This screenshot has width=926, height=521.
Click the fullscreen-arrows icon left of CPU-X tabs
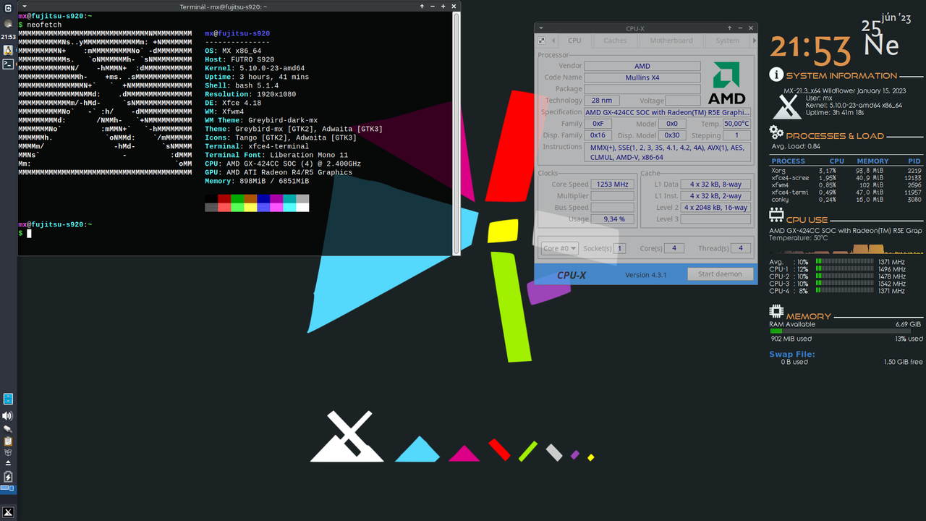pos(542,41)
